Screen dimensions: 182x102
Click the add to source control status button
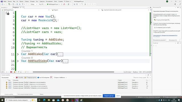[149, 97]
